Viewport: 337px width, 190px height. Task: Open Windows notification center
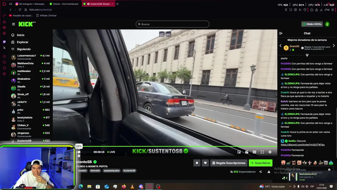(x=331, y=187)
